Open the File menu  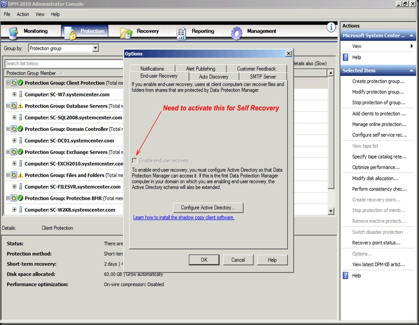point(7,14)
